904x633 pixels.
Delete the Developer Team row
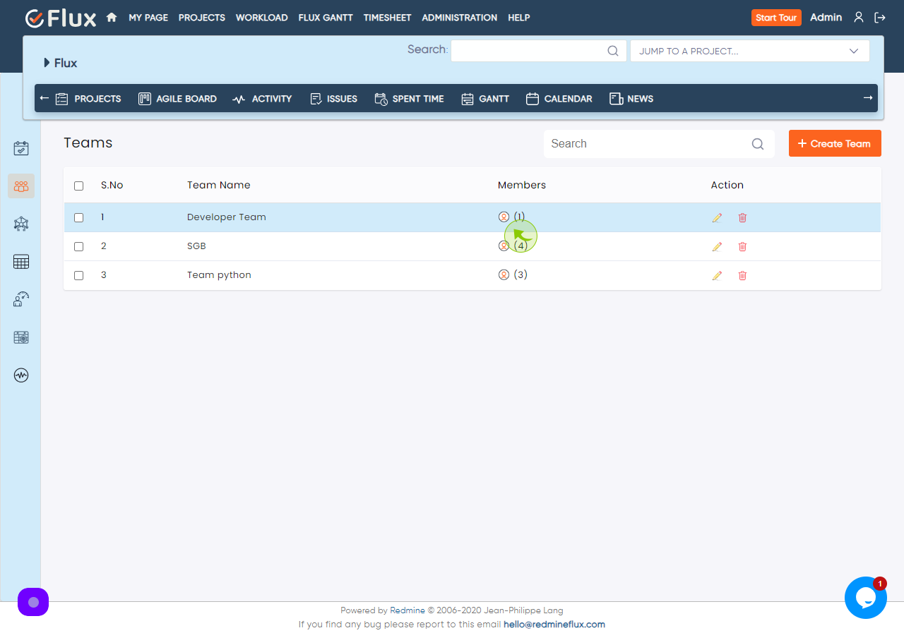pos(742,218)
